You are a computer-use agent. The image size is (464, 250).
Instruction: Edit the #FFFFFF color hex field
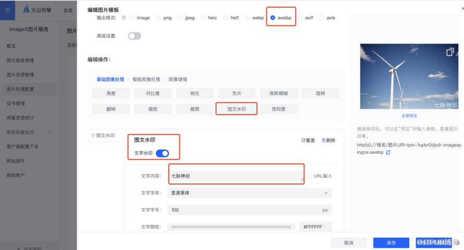pyautogui.click(x=315, y=227)
